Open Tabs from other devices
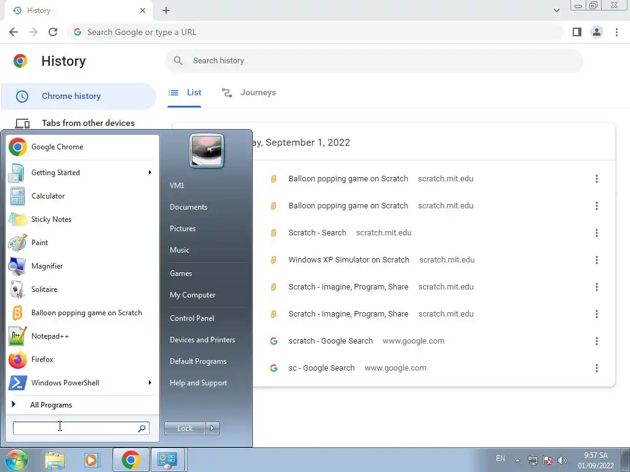 78,123
